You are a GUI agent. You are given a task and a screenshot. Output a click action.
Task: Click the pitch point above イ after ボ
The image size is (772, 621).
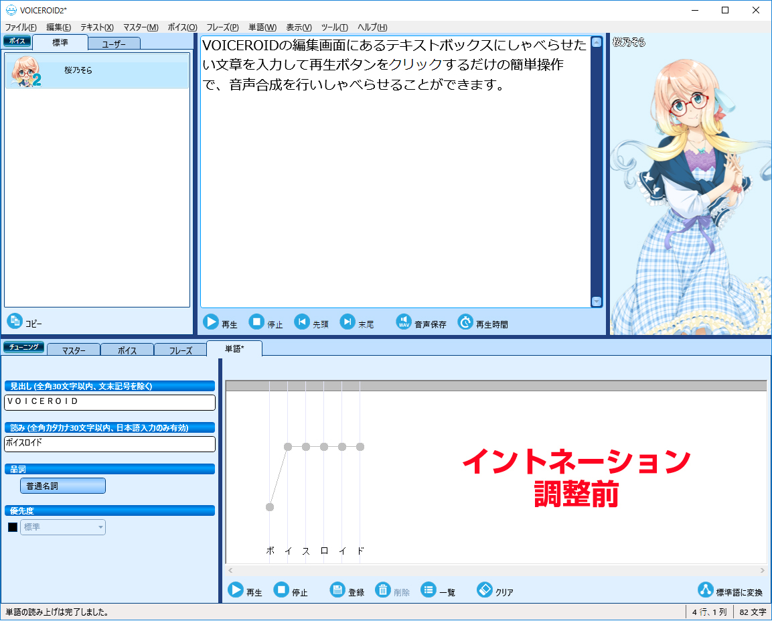click(288, 447)
